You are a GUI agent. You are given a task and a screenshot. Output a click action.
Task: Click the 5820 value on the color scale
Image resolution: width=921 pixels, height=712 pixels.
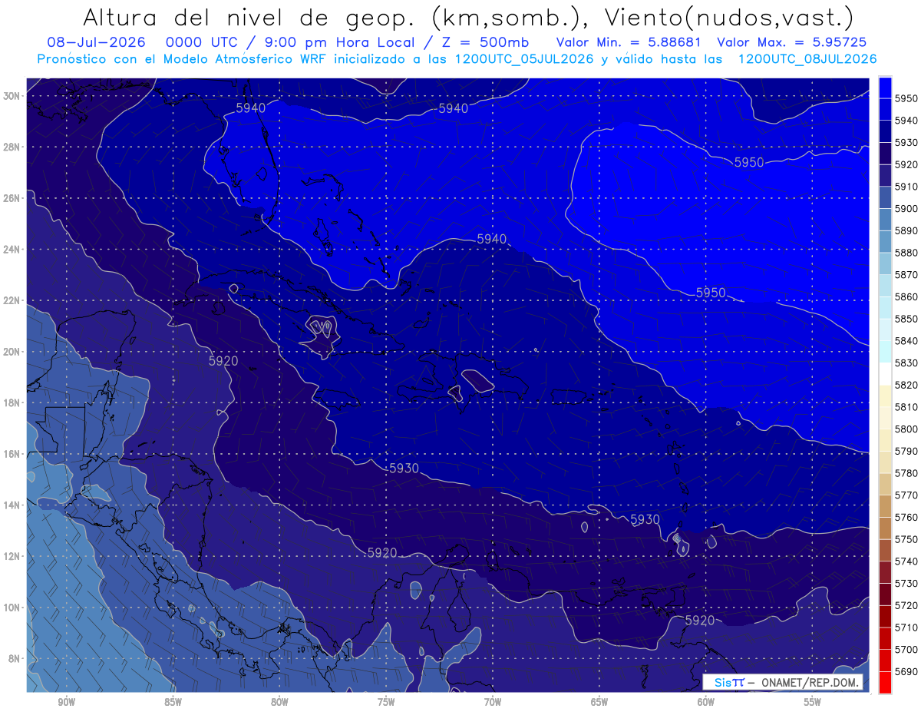[x=906, y=385]
